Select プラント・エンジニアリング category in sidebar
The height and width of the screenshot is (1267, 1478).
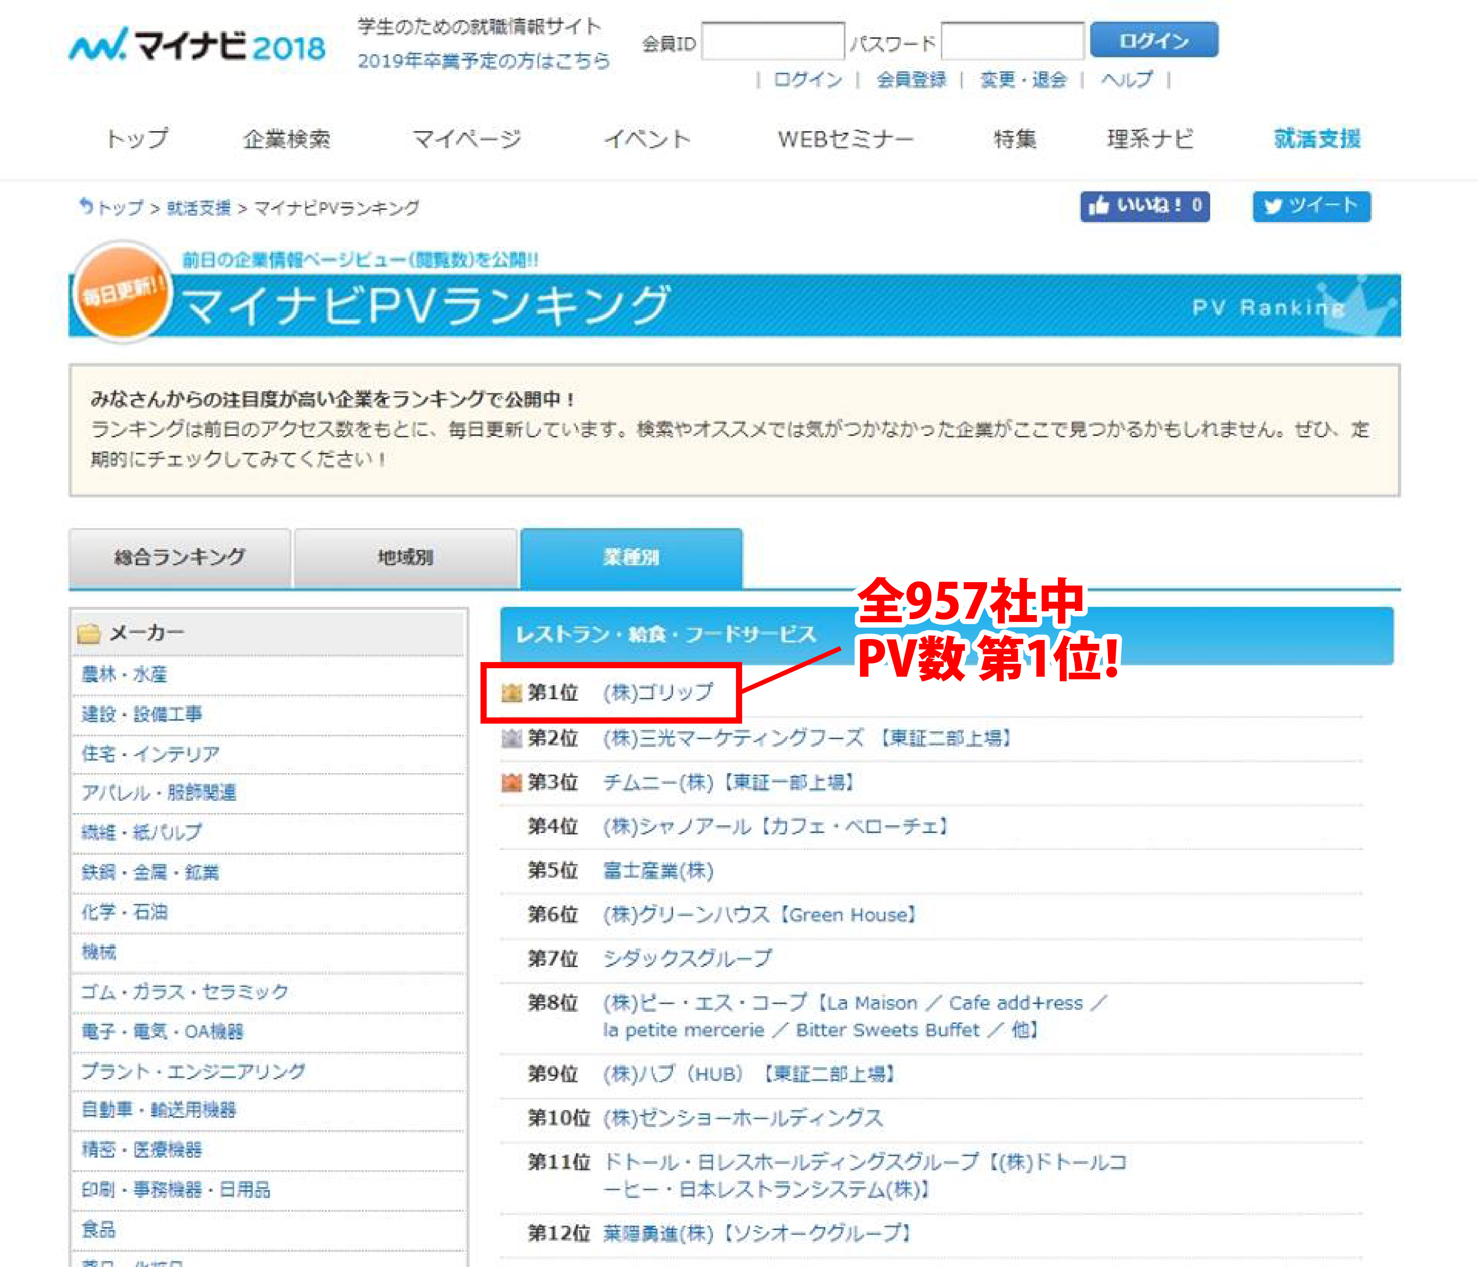192,1071
